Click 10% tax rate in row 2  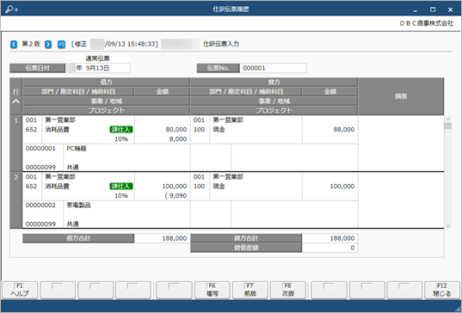click(x=121, y=196)
